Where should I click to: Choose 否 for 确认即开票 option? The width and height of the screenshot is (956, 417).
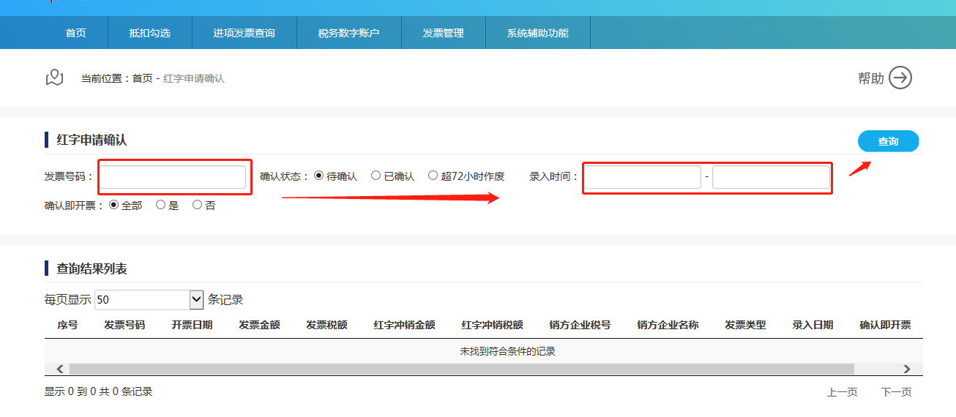point(197,206)
